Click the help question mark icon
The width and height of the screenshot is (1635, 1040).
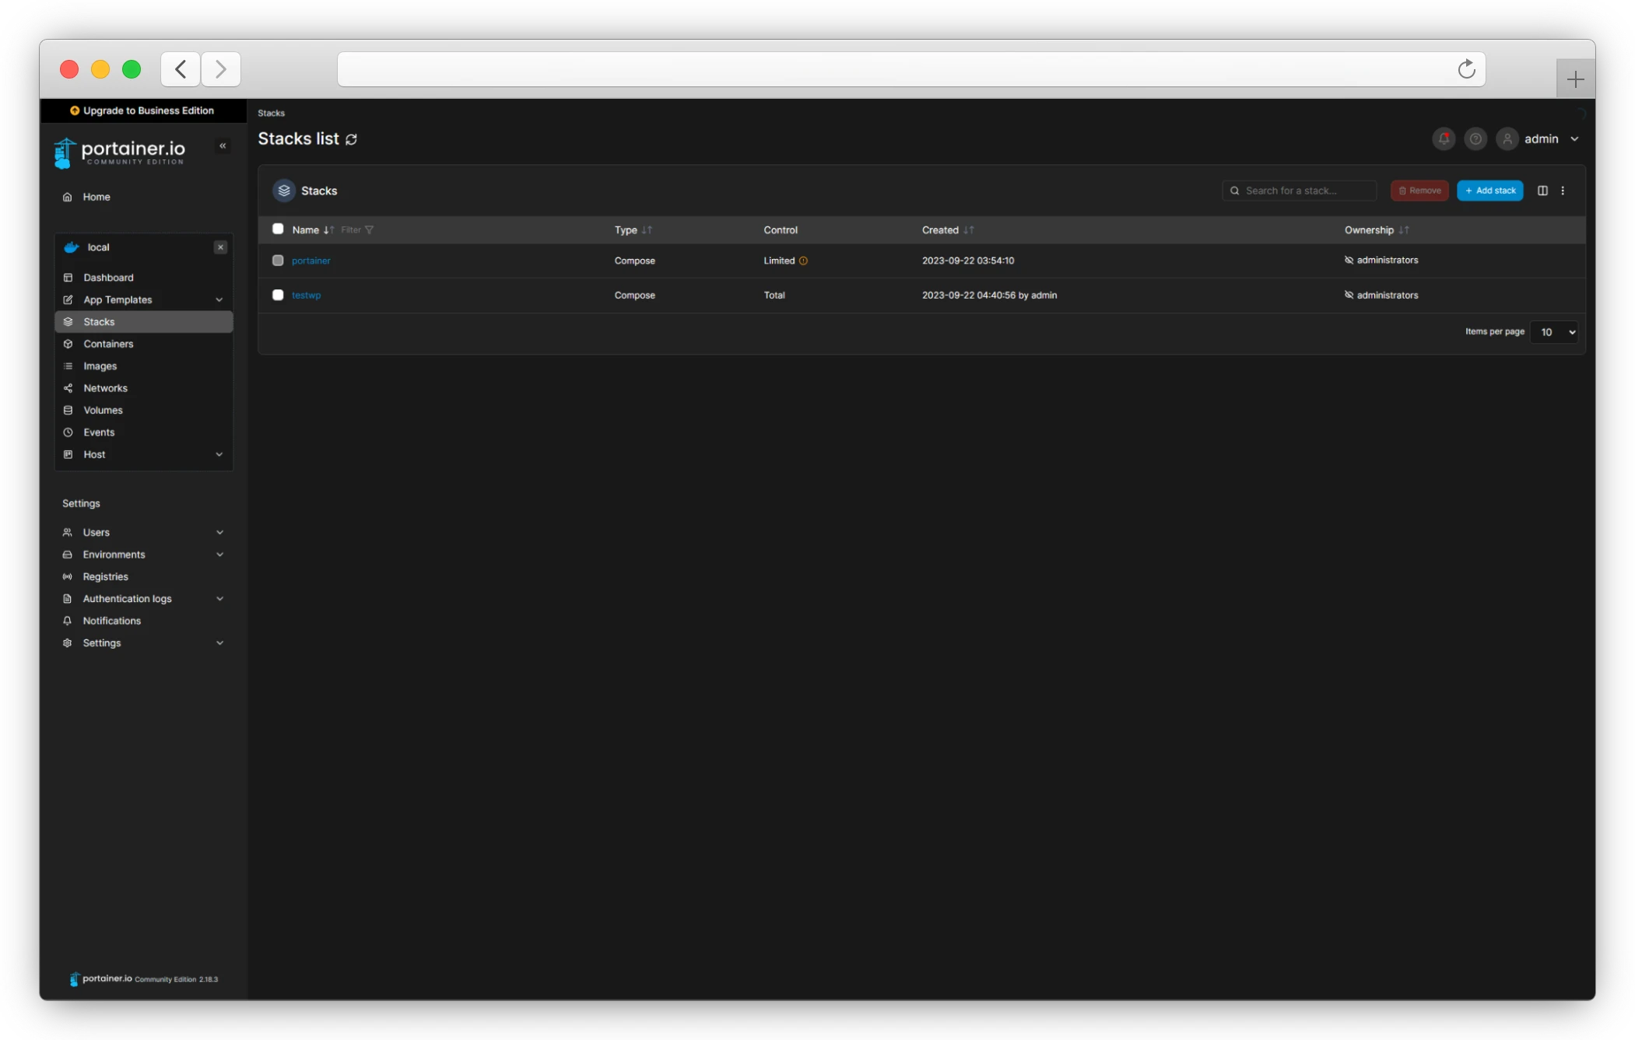(1475, 139)
